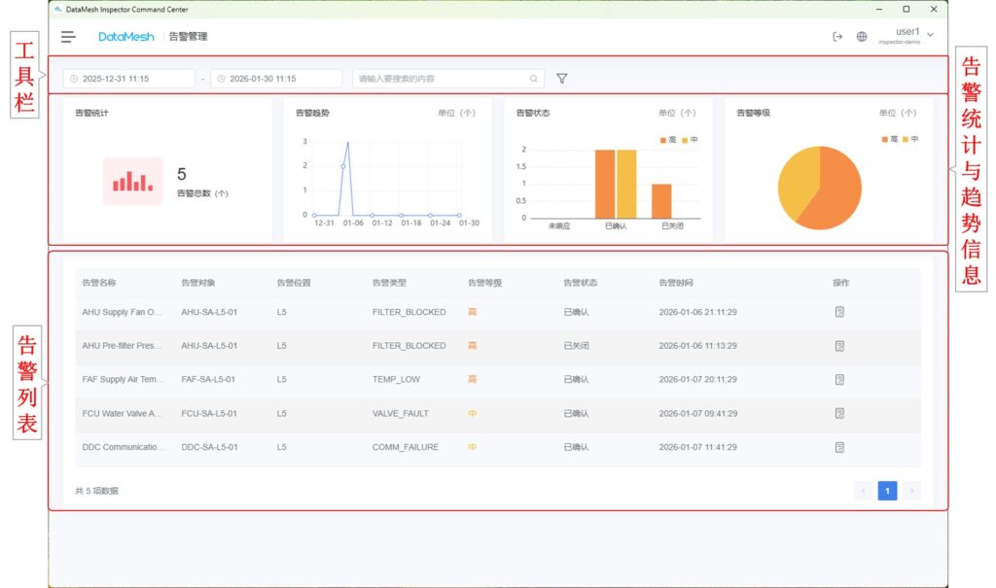Screen dimensions: 996x588
Task: Select pagination page 1 button
Action: click(x=887, y=491)
